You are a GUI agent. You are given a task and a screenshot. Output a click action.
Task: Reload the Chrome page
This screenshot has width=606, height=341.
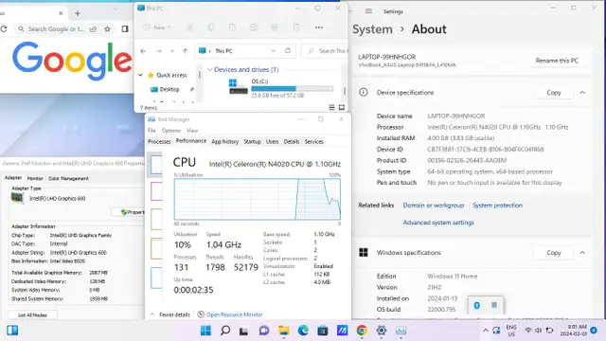[4, 29]
